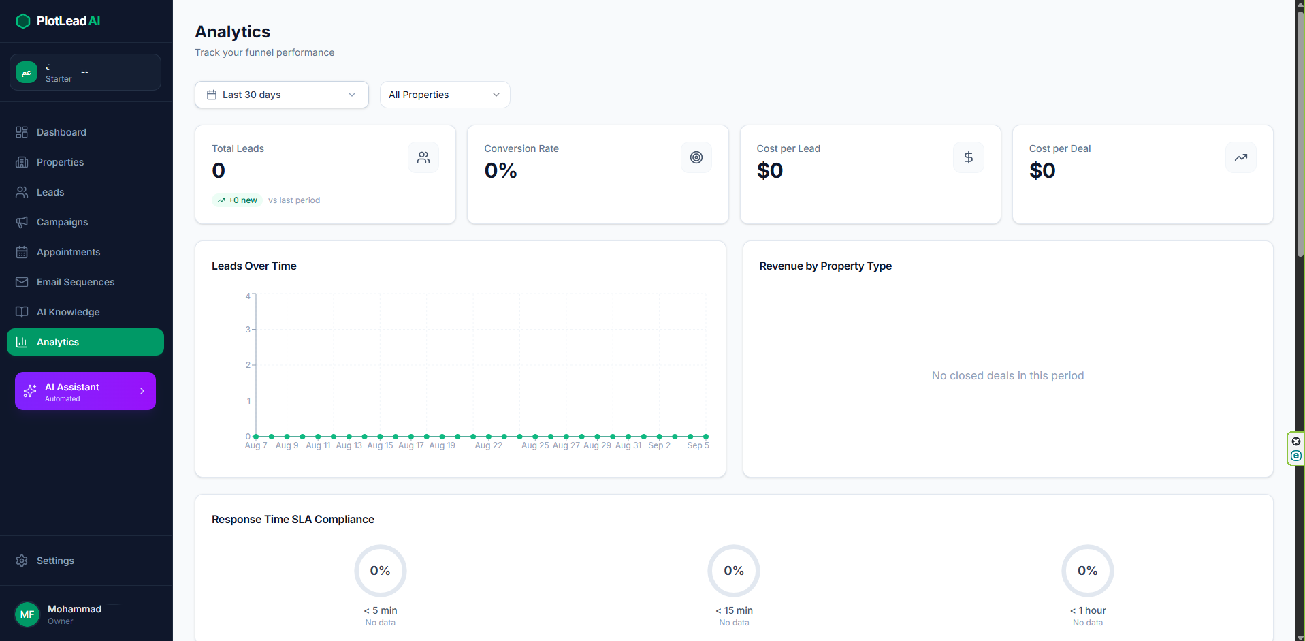Open the Leads section

[85, 192]
